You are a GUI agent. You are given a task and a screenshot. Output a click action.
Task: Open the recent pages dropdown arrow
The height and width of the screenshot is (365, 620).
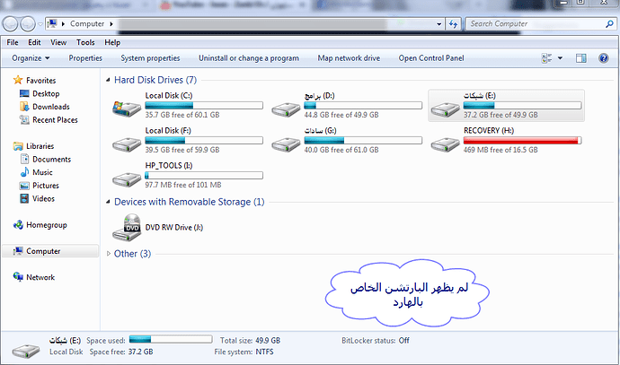pyautogui.click(x=40, y=24)
